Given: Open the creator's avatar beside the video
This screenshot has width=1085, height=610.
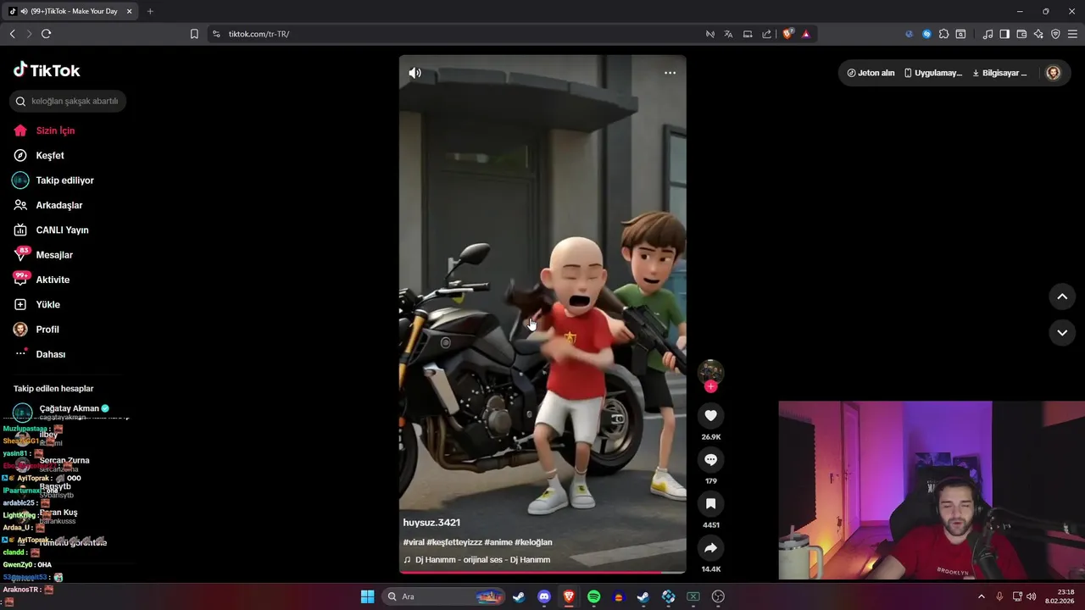Looking at the screenshot, I should [710, 371].
